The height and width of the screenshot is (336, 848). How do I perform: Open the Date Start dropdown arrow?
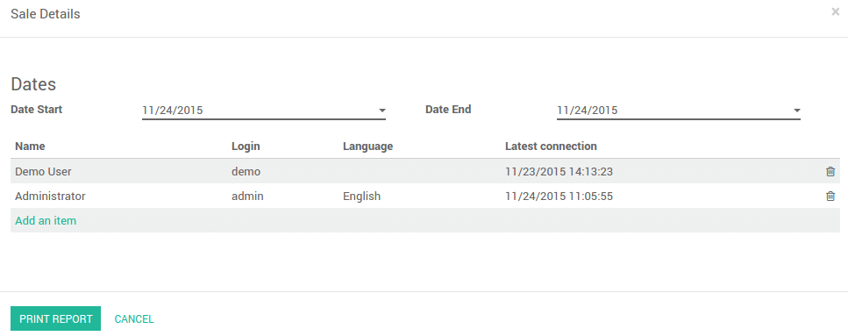pos(381,111)
